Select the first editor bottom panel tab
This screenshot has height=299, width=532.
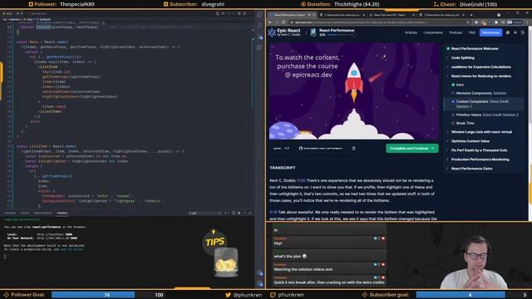pos(10,213)
